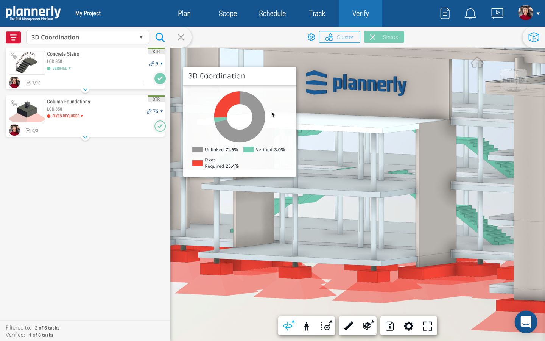545x341 pixels.
Task: Expand links dropdown arrow beside 76
Action: [x=162, y=111]
